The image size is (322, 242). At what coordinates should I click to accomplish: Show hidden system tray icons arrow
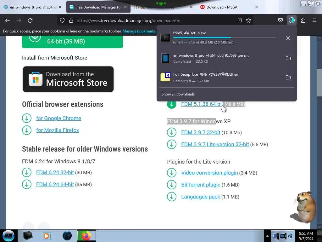tap(267, 236)
